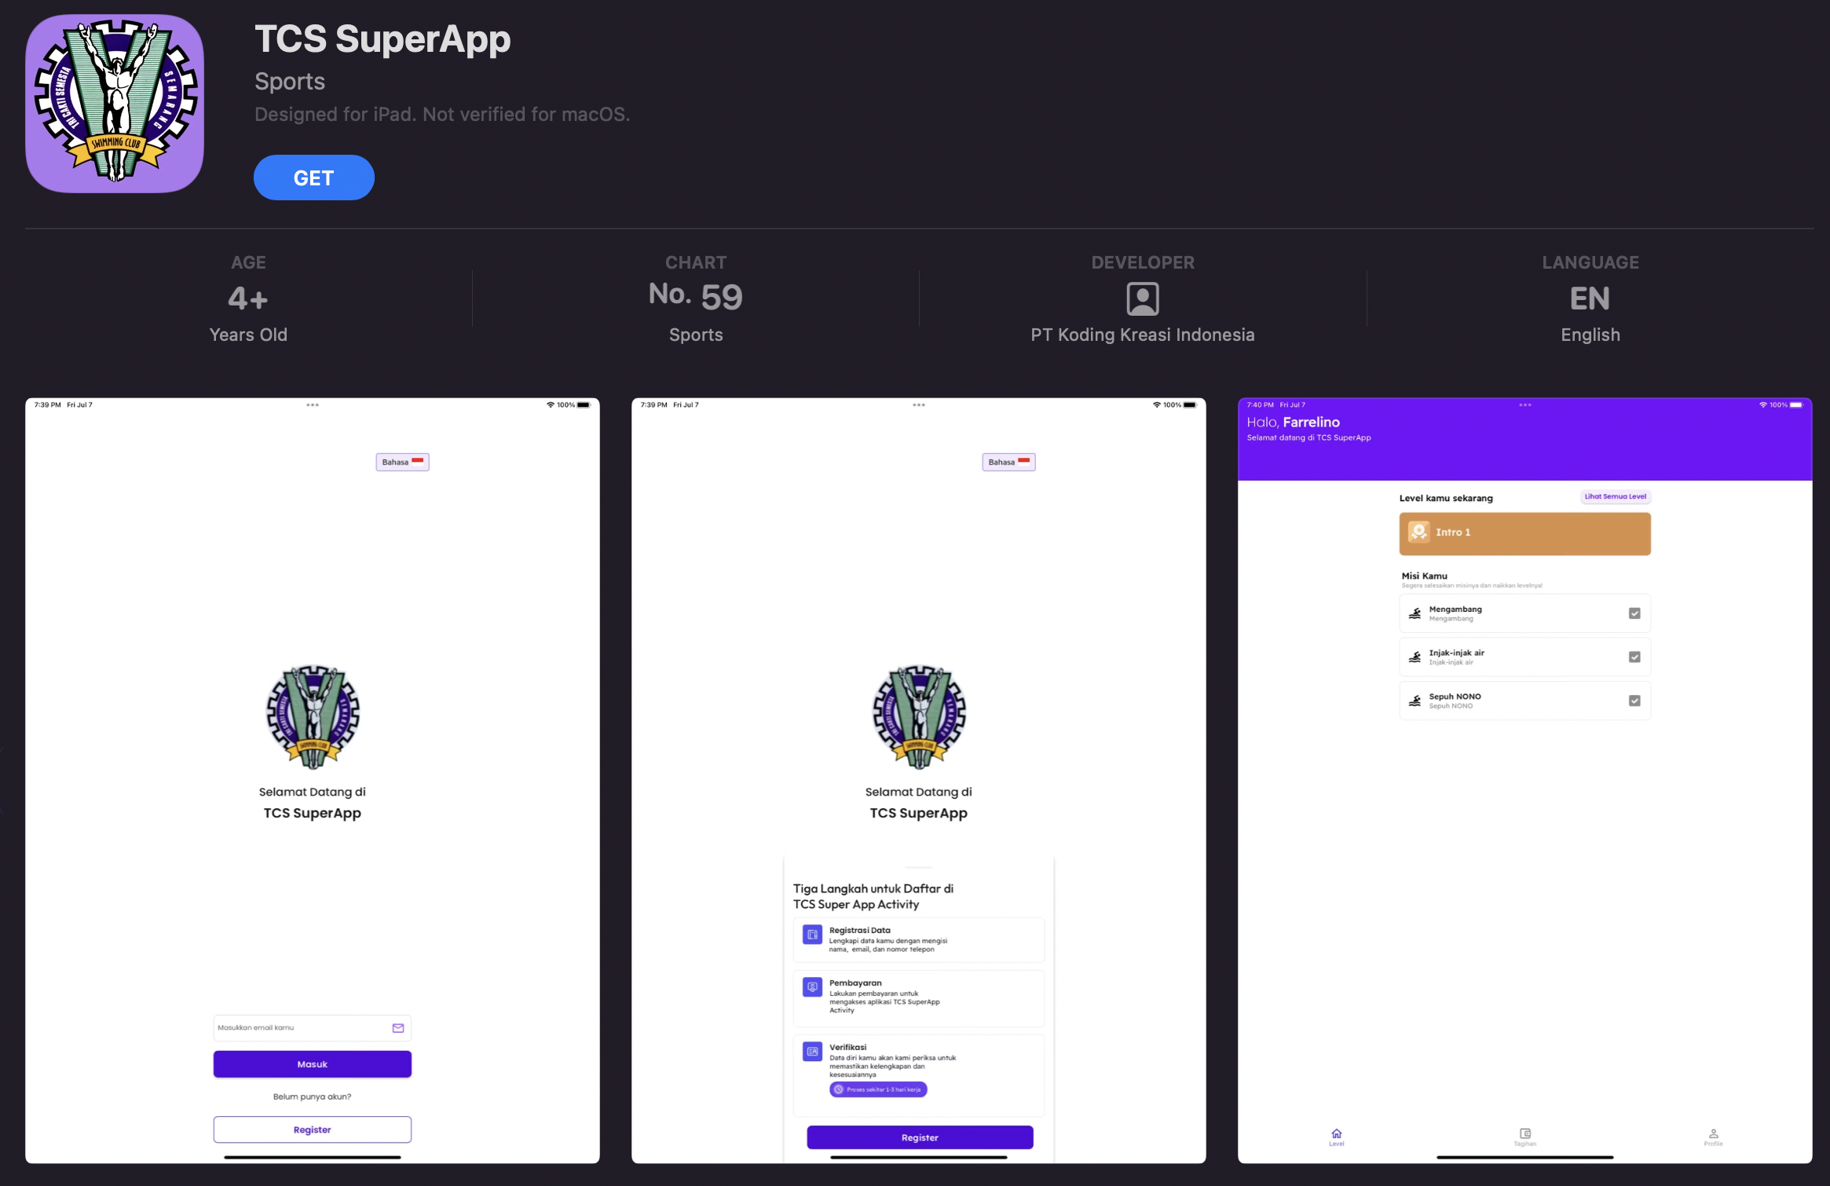The width and height of the screenshot is (1830, 1186).
Task: Click the Masukkan email kamu input field
Action: 312,1028
